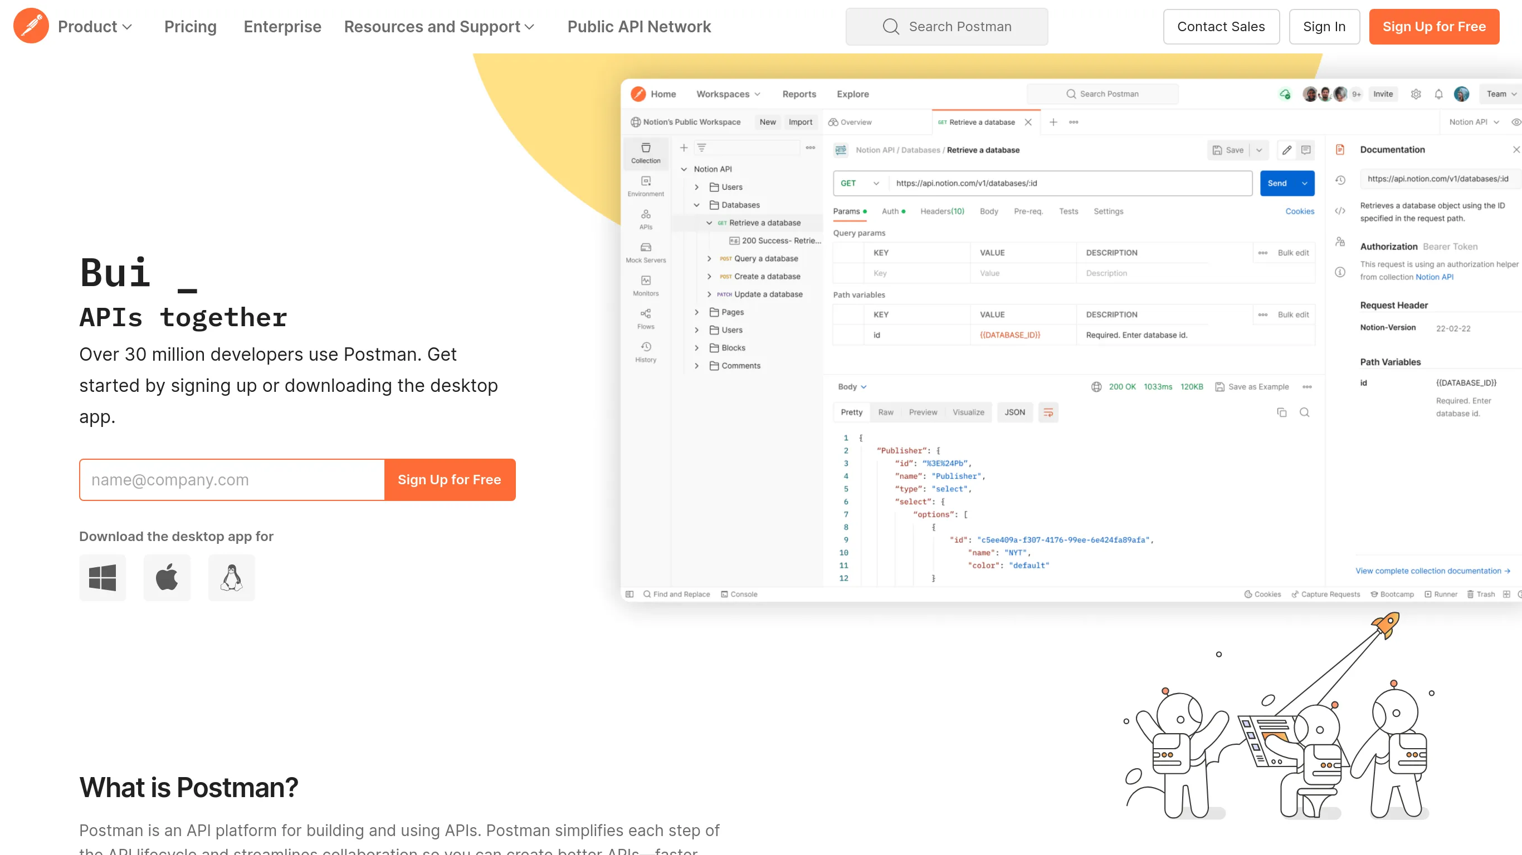Open the History sidebar icon
Viewport: 1522px width, 855px height.
point(645,352)
